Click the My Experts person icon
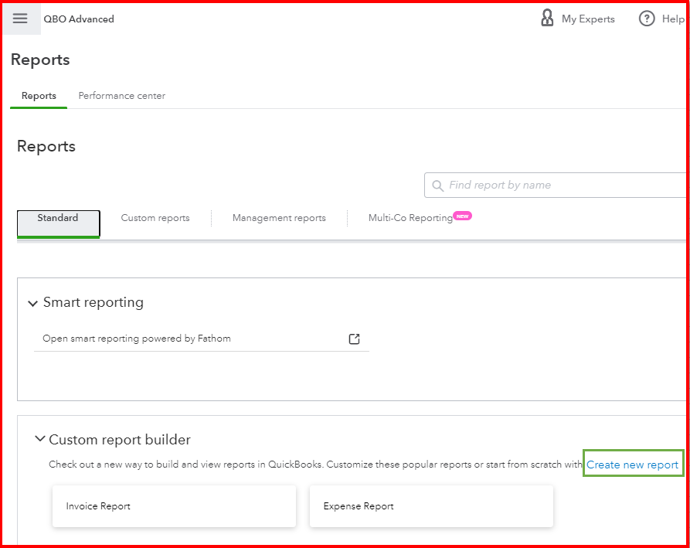The width and height of the screenshot is (690, 548). click(x=549, y=18)
